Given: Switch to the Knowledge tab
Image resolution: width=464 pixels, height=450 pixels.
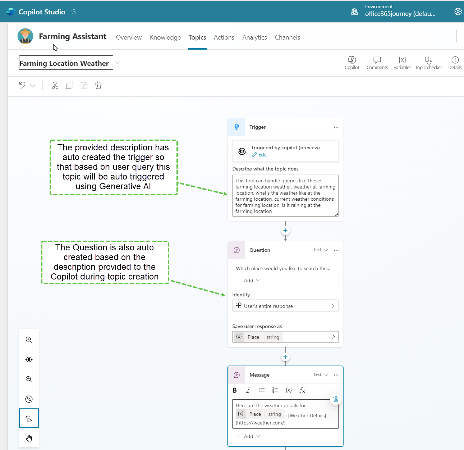Looking at the screenshot, I should click(x=165, y=37).
